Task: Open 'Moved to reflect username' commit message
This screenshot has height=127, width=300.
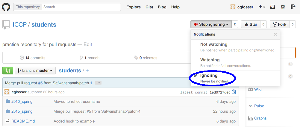Action: pos(77,101)
